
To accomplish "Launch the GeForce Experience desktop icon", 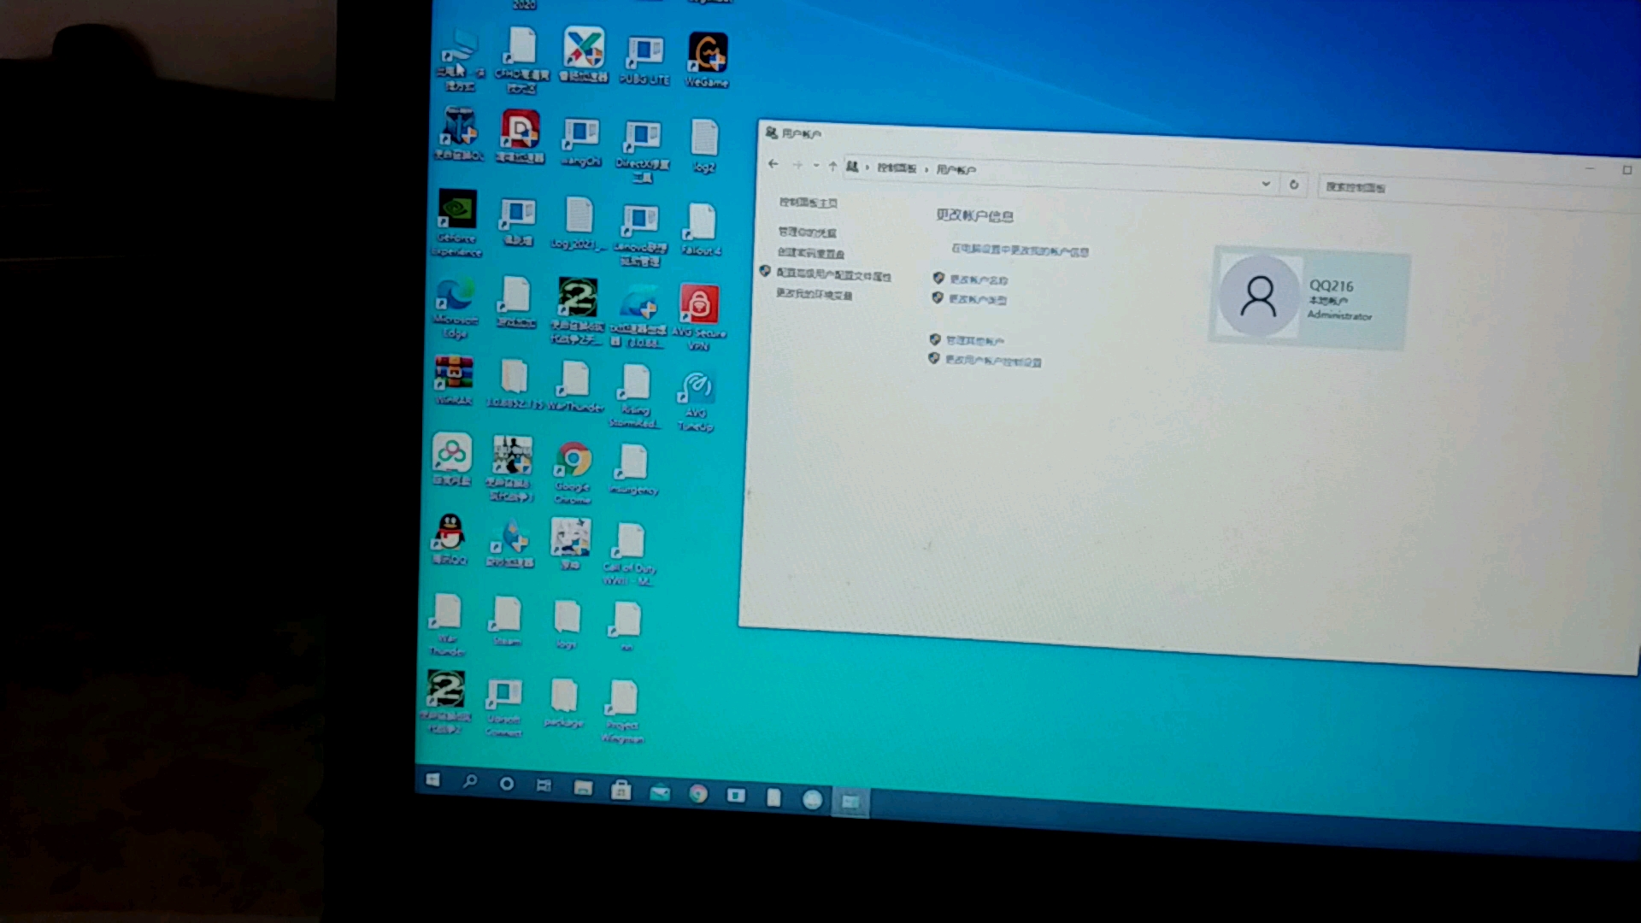I will click(x=457, y=210).
